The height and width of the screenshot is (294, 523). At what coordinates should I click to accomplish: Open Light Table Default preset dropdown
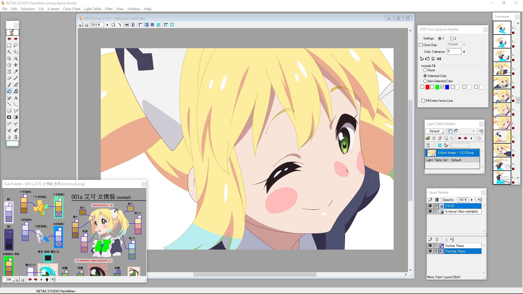(x=435, y=131)
